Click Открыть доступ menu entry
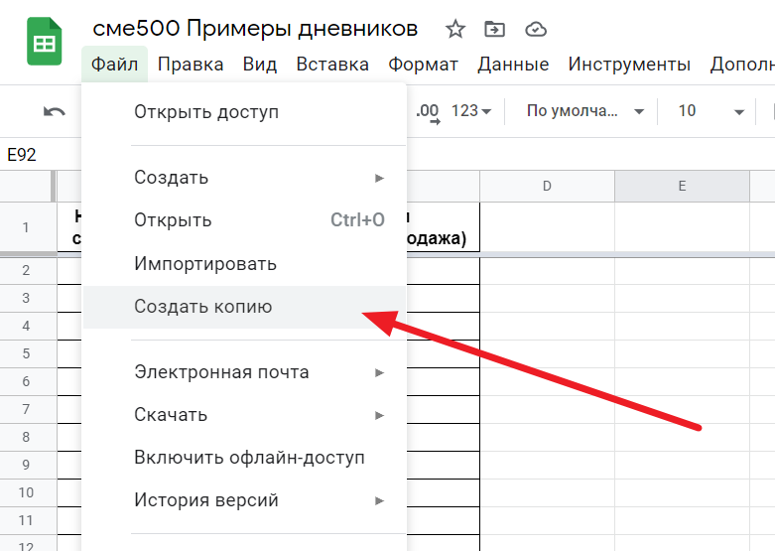The width and height of the screenshot is (775, 551). point(206,112)
